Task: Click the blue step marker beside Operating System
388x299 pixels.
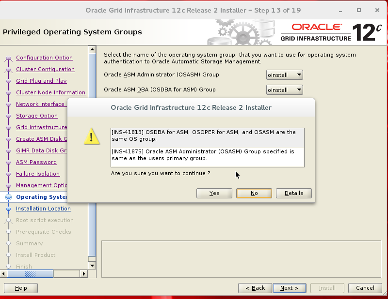Action: 9,197
